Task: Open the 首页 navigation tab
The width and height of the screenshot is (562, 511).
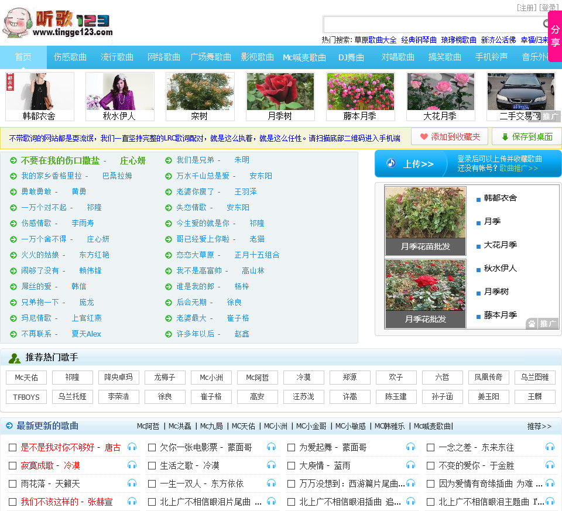Action: tap(23, 57)
